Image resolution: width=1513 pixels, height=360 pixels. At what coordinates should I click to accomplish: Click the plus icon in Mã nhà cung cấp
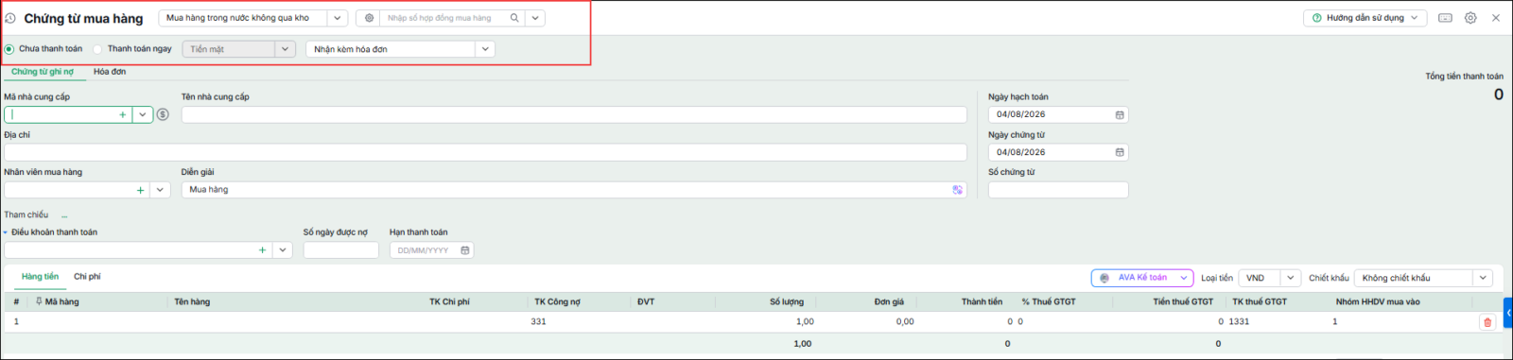tap(122, 114)
